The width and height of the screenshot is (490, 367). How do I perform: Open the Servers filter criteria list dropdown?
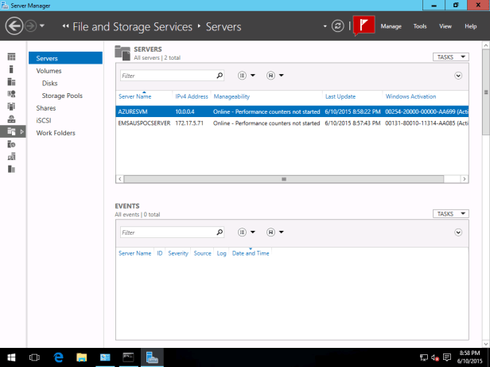246,76
